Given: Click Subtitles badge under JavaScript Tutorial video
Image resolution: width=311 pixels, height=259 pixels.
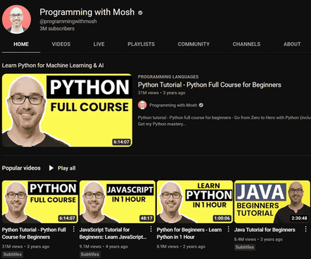Looking at the screenshot, I should pos(90,254).
